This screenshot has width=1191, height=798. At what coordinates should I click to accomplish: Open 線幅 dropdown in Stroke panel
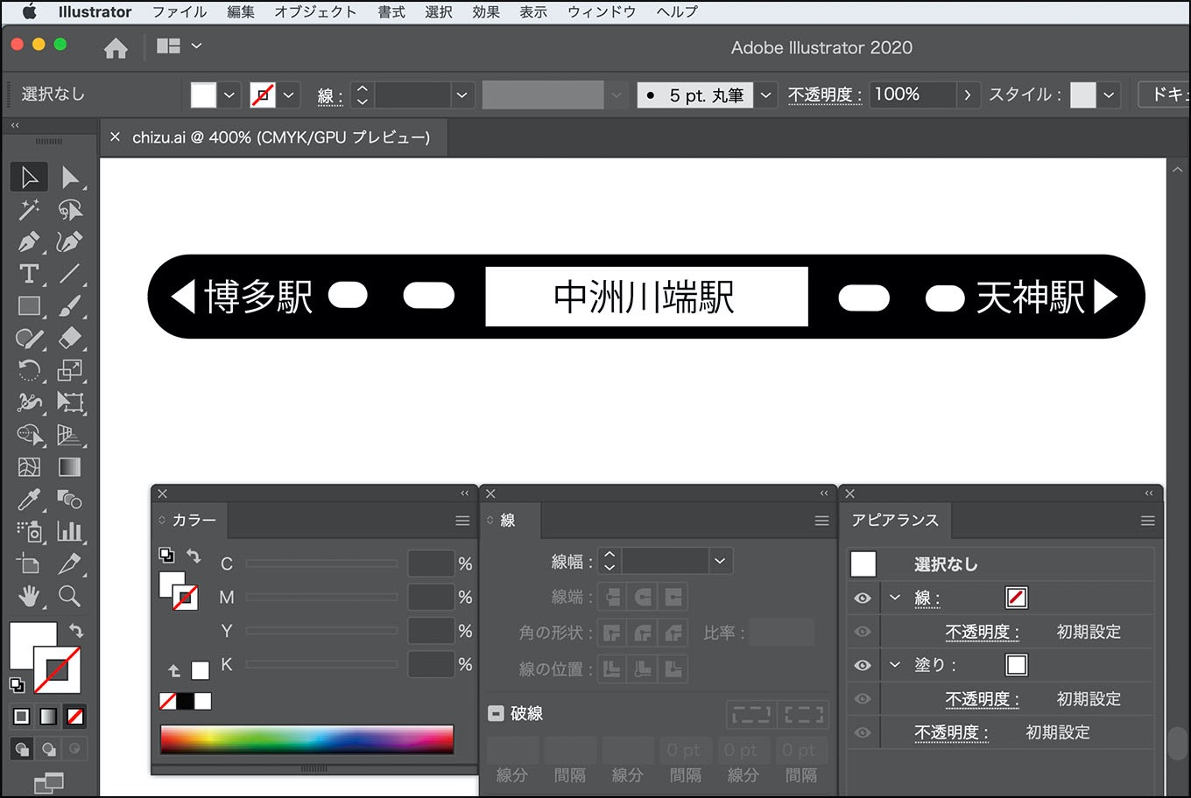click(720, 561)
